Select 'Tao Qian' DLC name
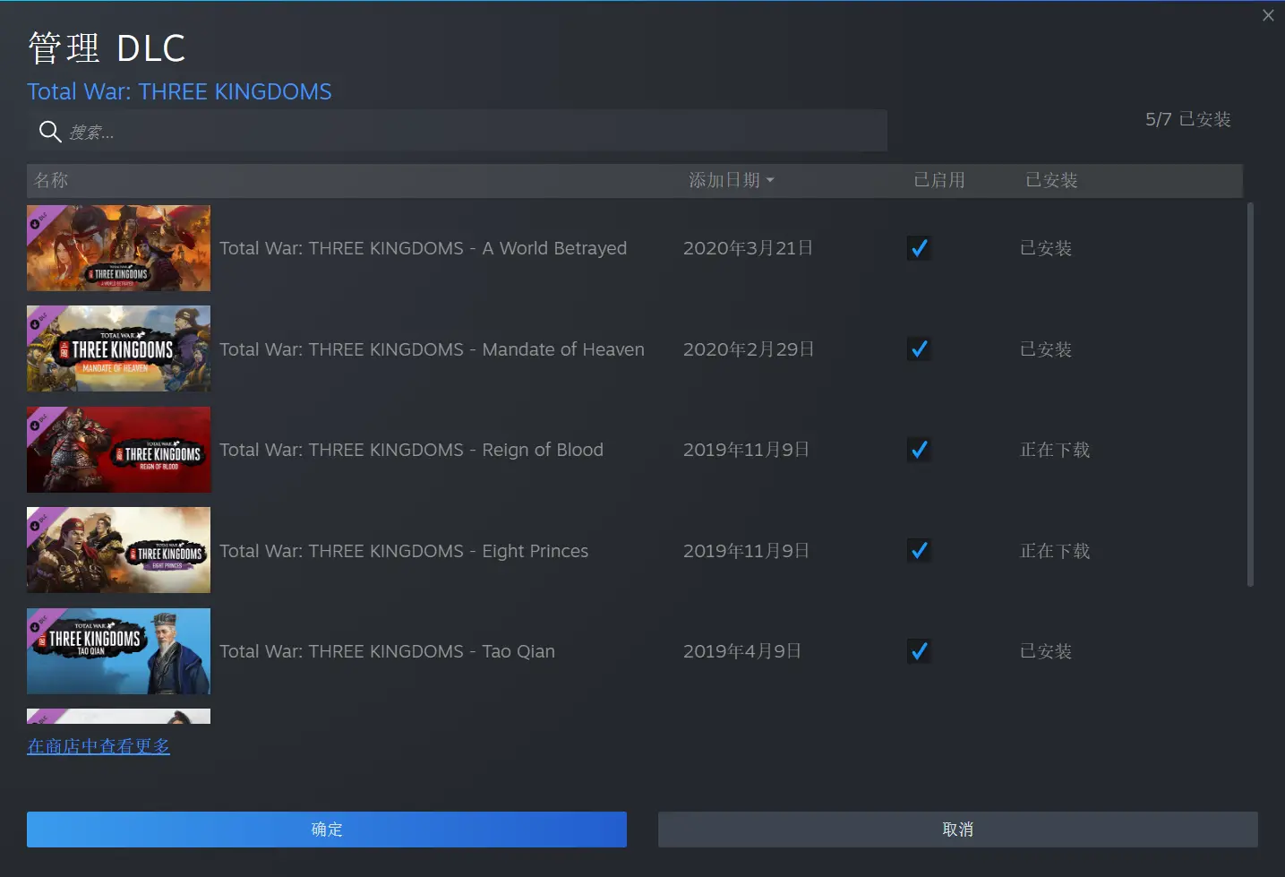This screenshot has height=877, width=1285. click(x=387, y=651)
